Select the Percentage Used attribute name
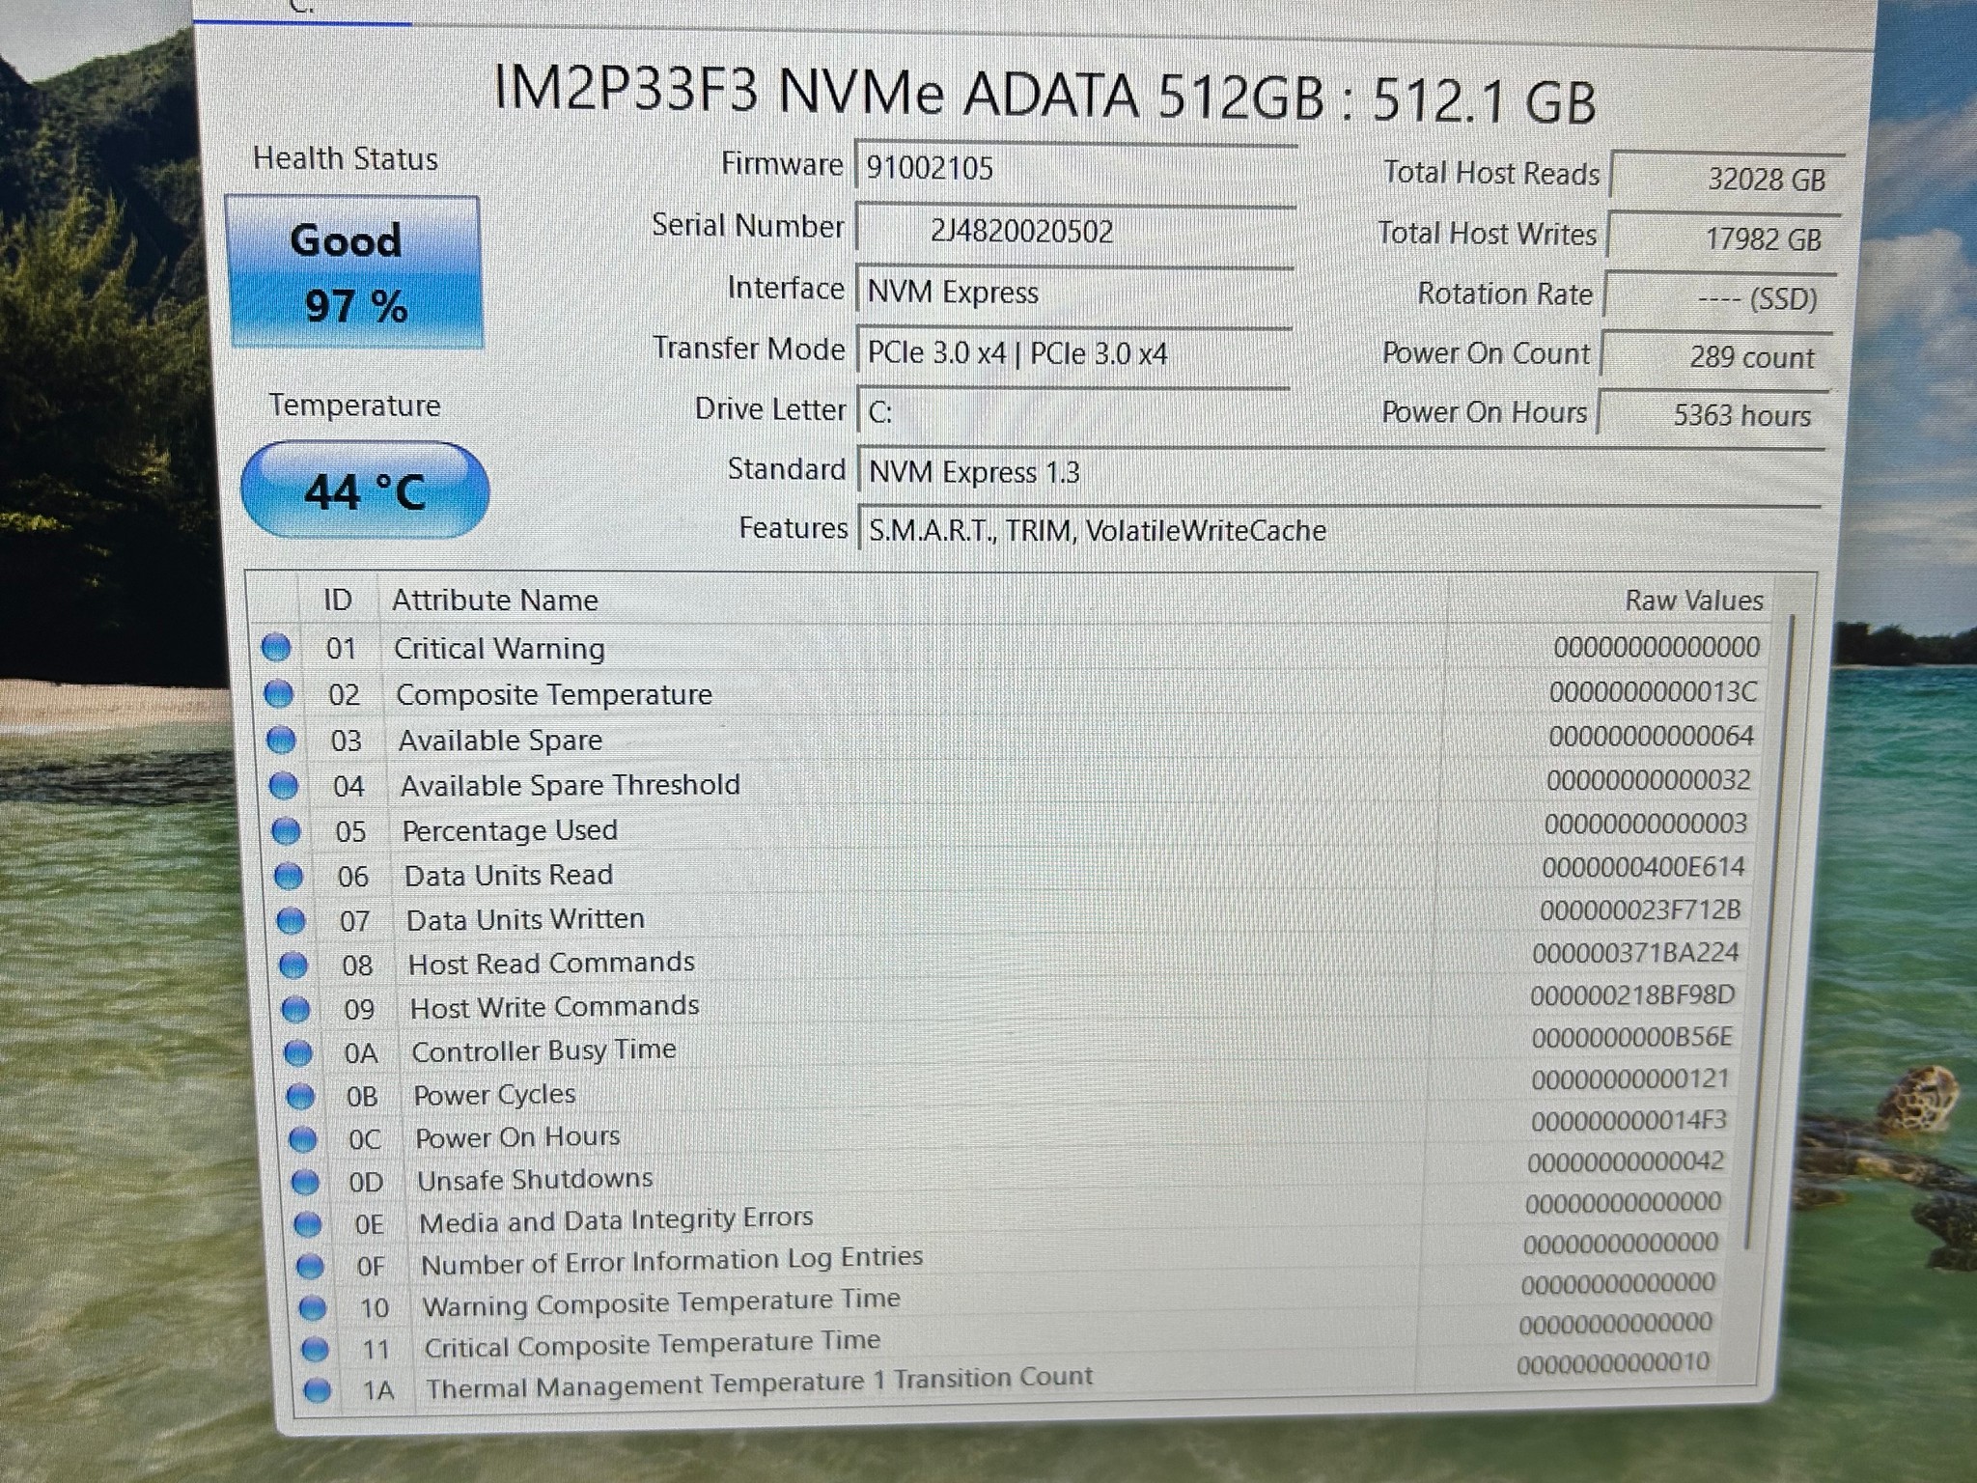 pyautogui.click(x=510, y=830)
